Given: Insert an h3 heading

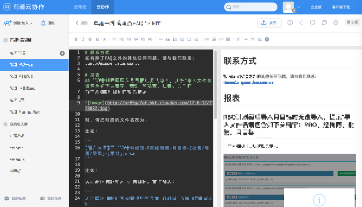Looking at the screenshot, I should (x=129, y=39).
